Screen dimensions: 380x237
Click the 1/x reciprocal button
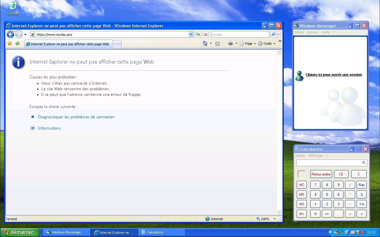pyautogui.click(x=362, y=204)
